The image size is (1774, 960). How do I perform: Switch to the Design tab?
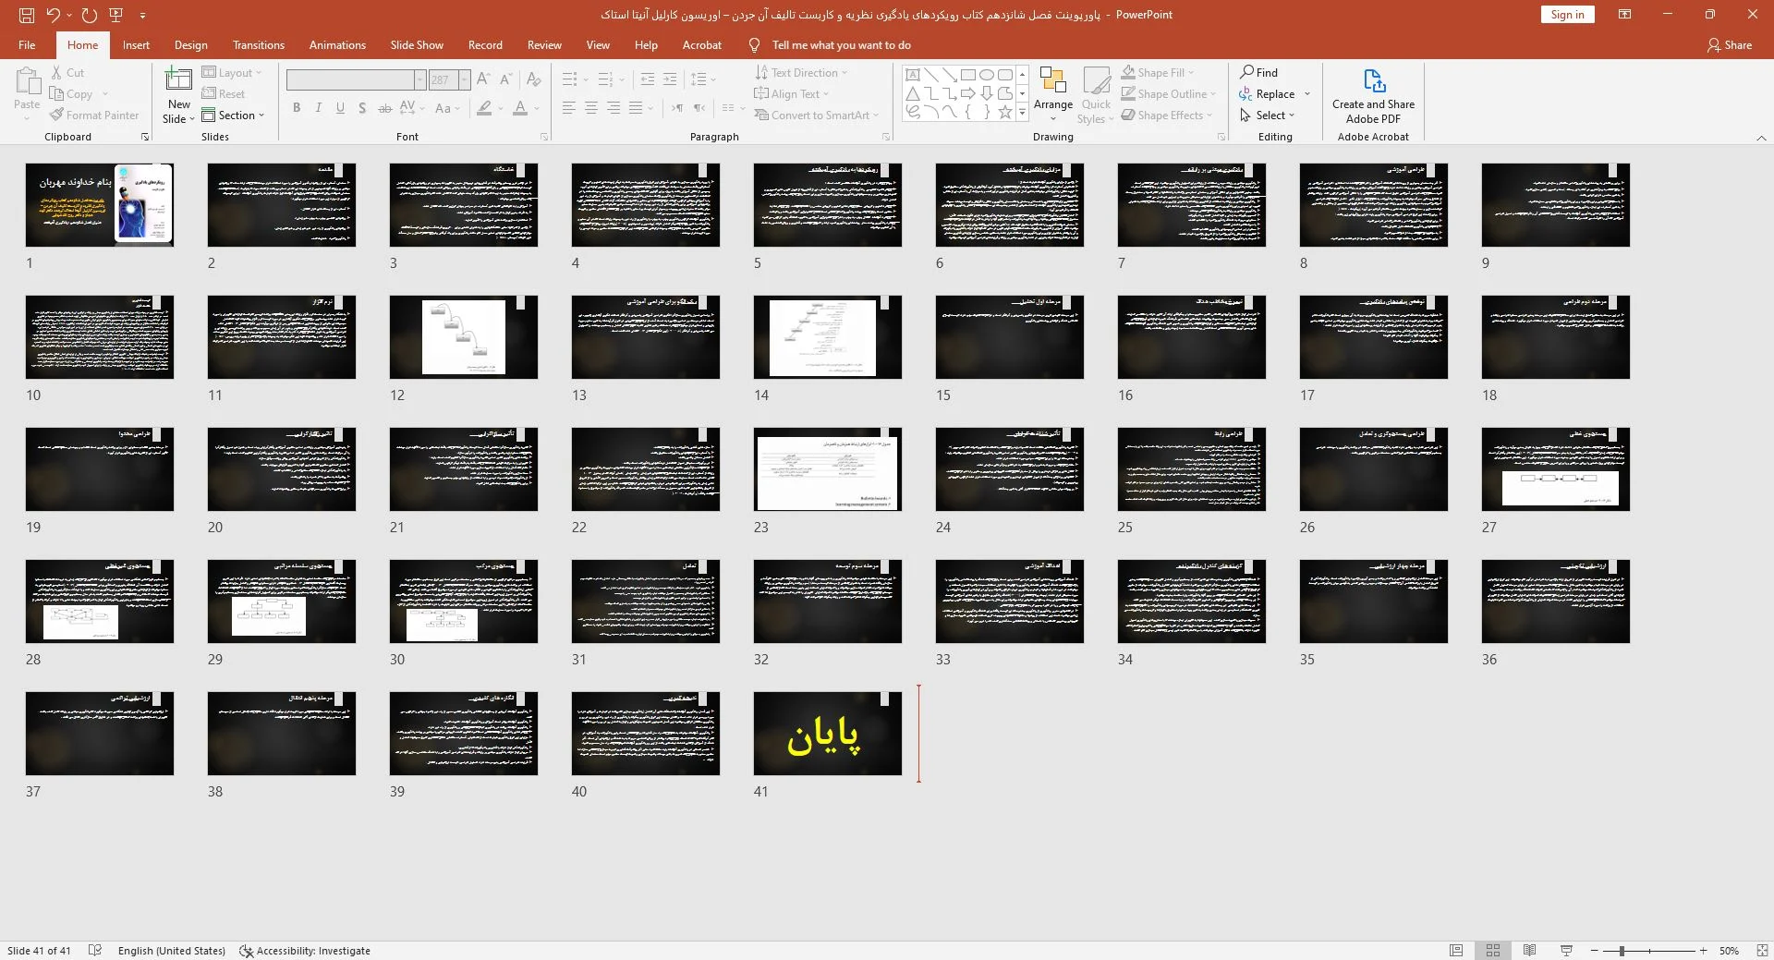190,44
